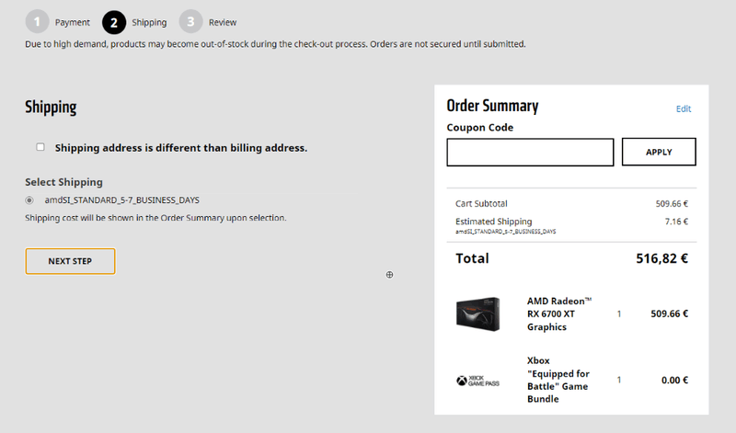The height and width of the screenshot is (433, 736).
Task: Click the Cart Subtotal 509.66 € value
Action: pos(672,203)
